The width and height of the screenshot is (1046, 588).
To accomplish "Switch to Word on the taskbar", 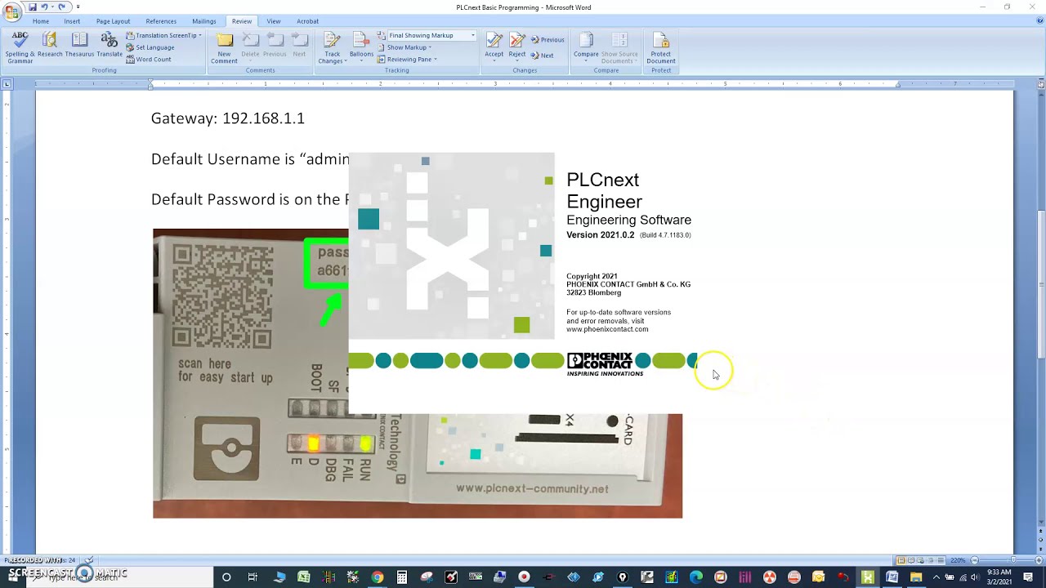I will pos(892,577).
